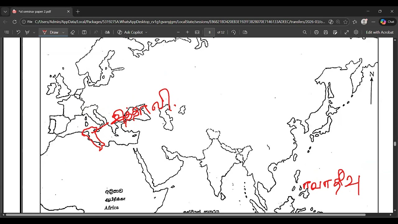
Task: Open Settings and more menu
Action: (373, 22)
